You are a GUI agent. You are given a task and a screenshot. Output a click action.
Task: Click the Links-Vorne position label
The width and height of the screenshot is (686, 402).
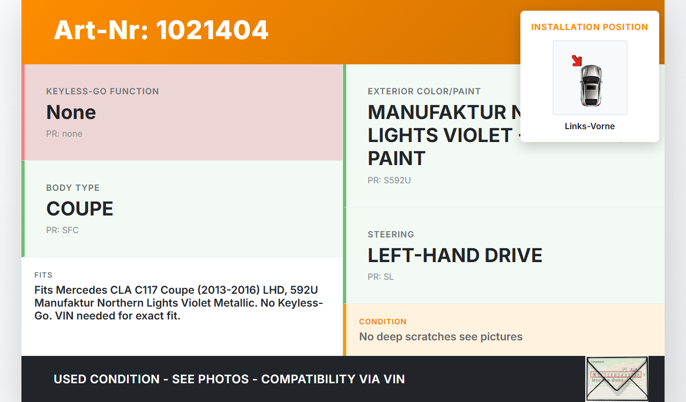point(590,126)
